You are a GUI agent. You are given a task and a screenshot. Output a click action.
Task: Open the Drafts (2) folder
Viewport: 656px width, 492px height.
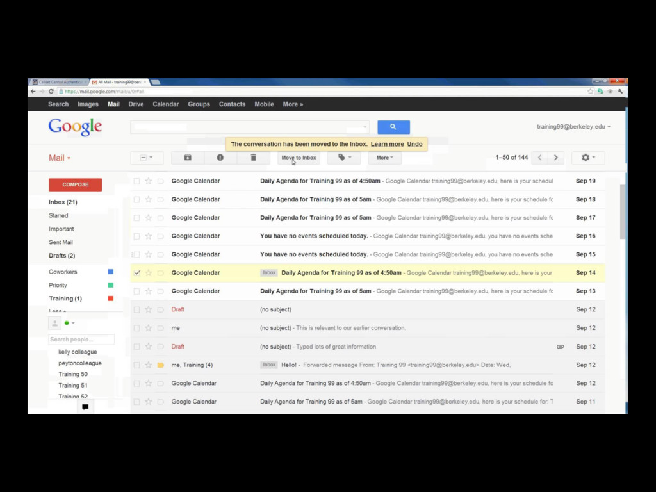coord(62,256)
